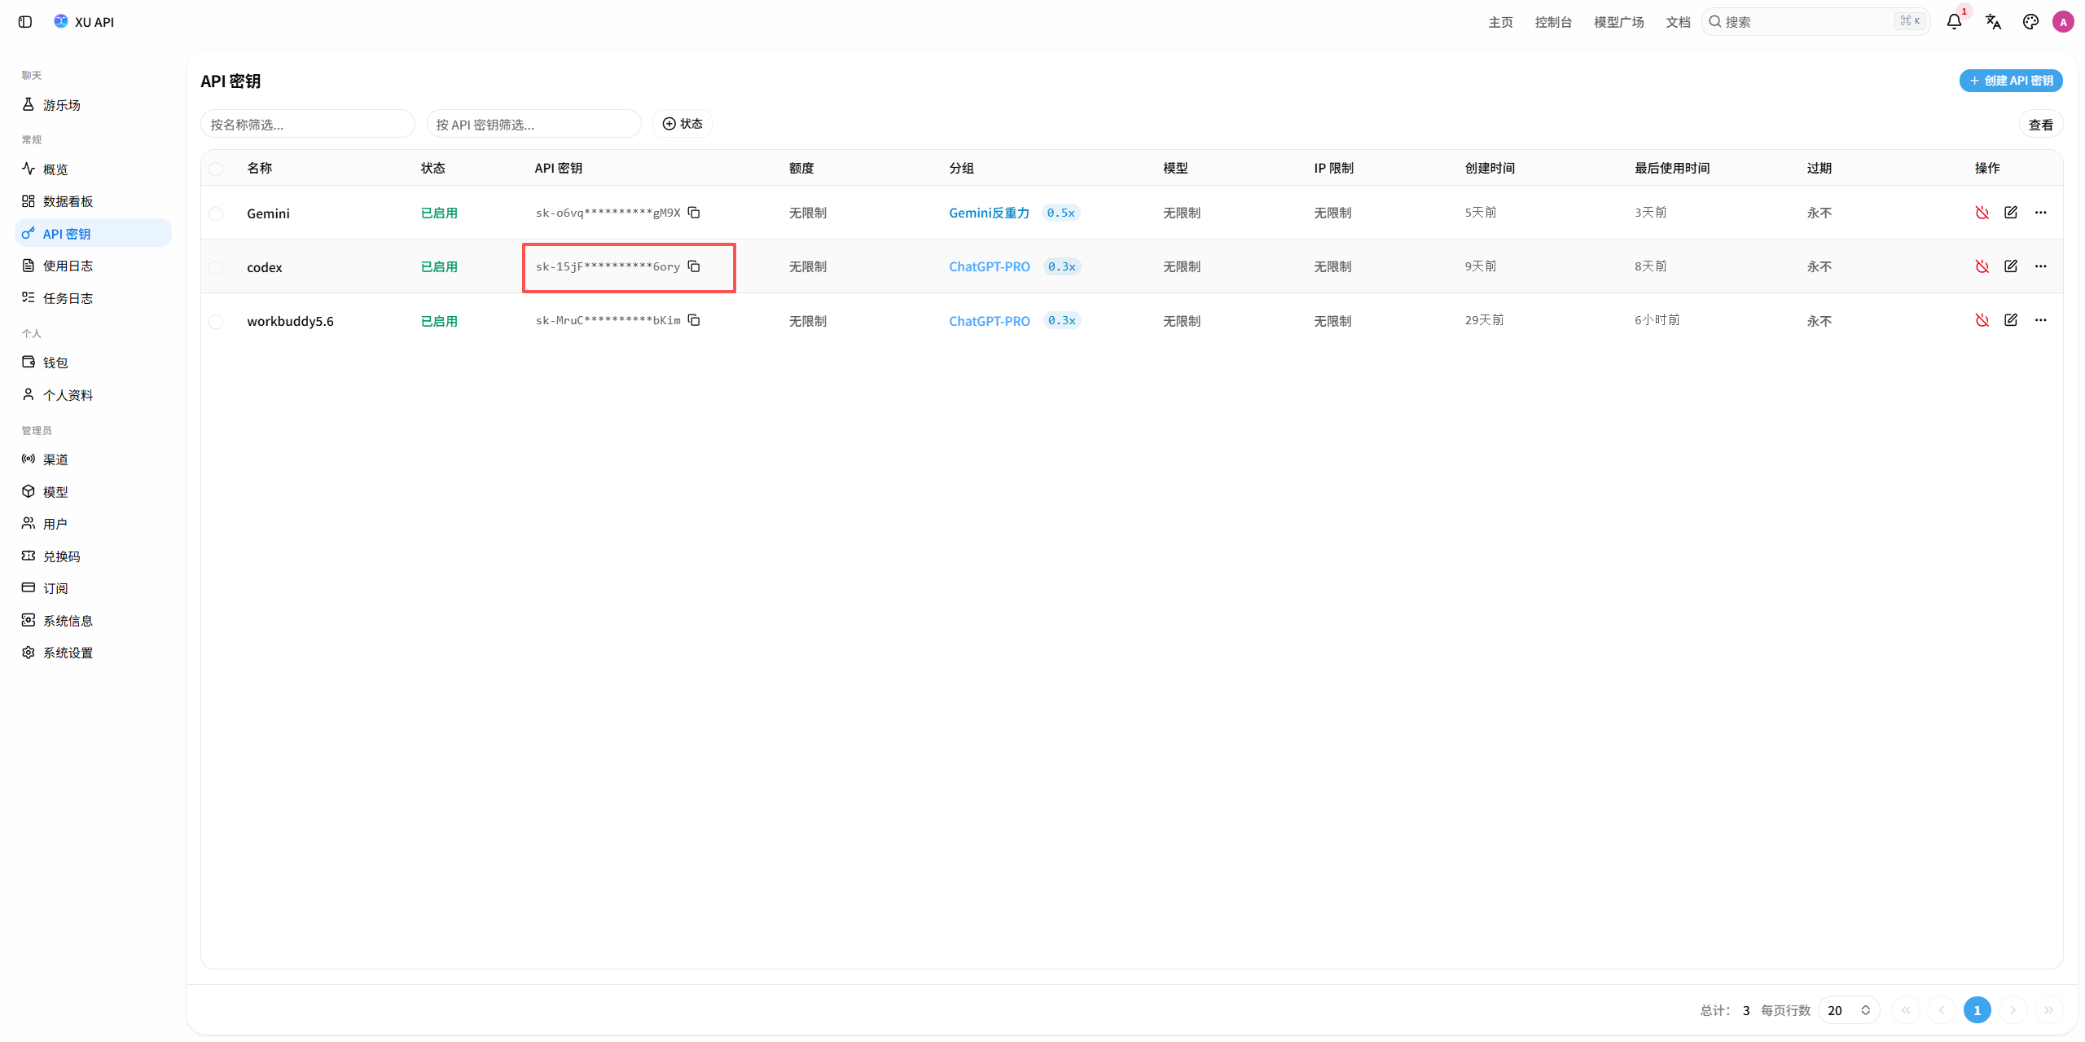Open the theme palette icon
This screenshot has width=2085, height=1042.
[x=2030, y=22]
